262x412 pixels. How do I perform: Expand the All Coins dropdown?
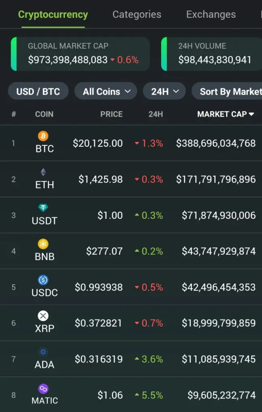[106, 91]
